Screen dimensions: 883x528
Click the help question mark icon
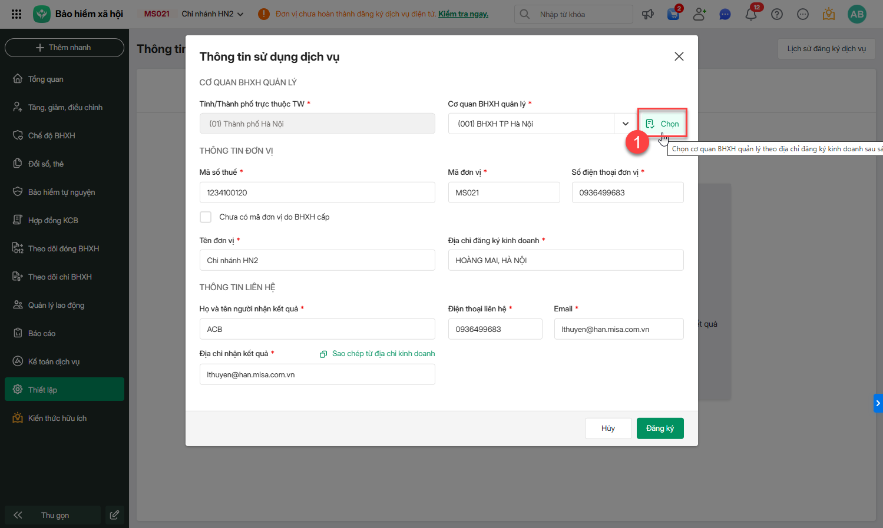(777, 14)
